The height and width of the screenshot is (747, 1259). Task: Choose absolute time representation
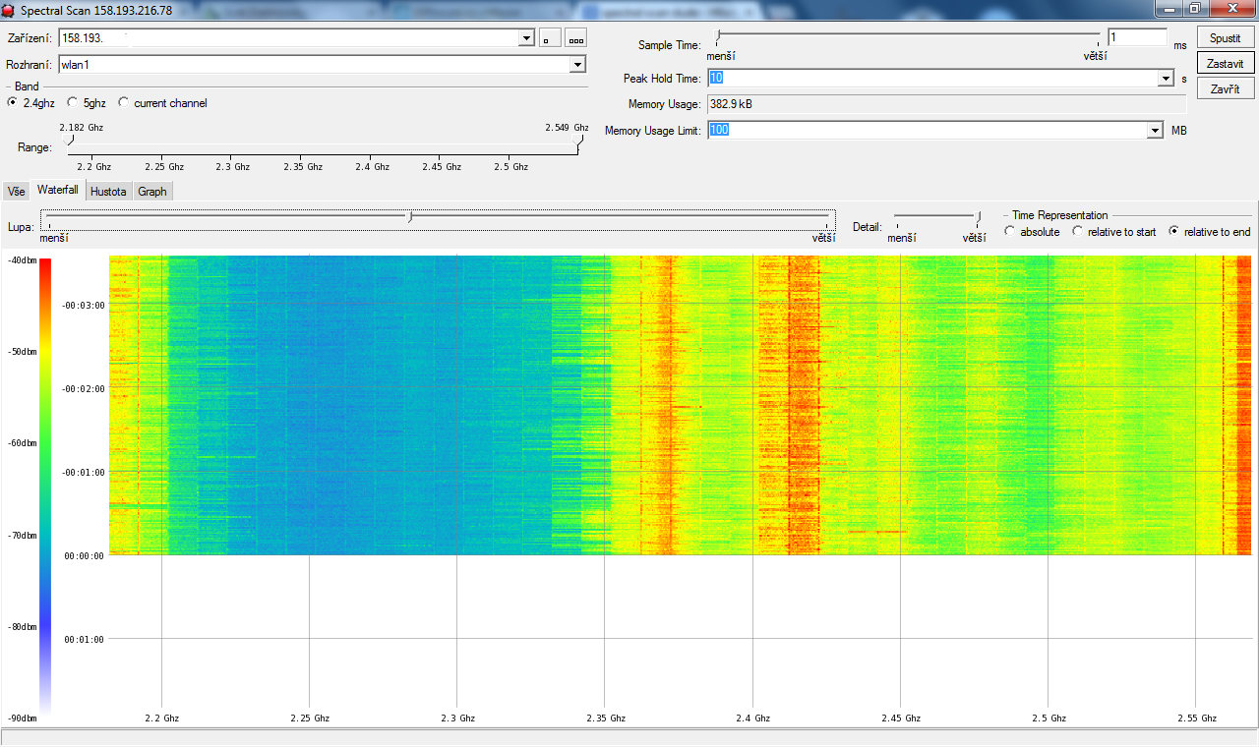1009,232
